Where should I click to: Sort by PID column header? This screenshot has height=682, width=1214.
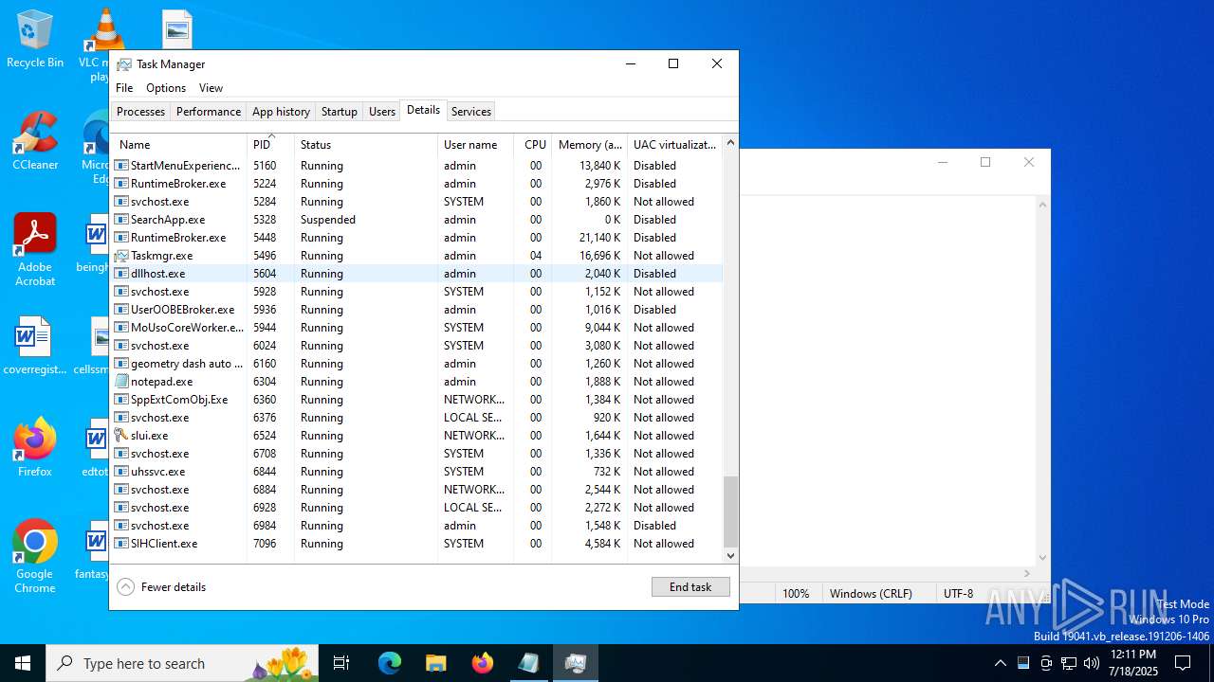click(x=270, y=145)
